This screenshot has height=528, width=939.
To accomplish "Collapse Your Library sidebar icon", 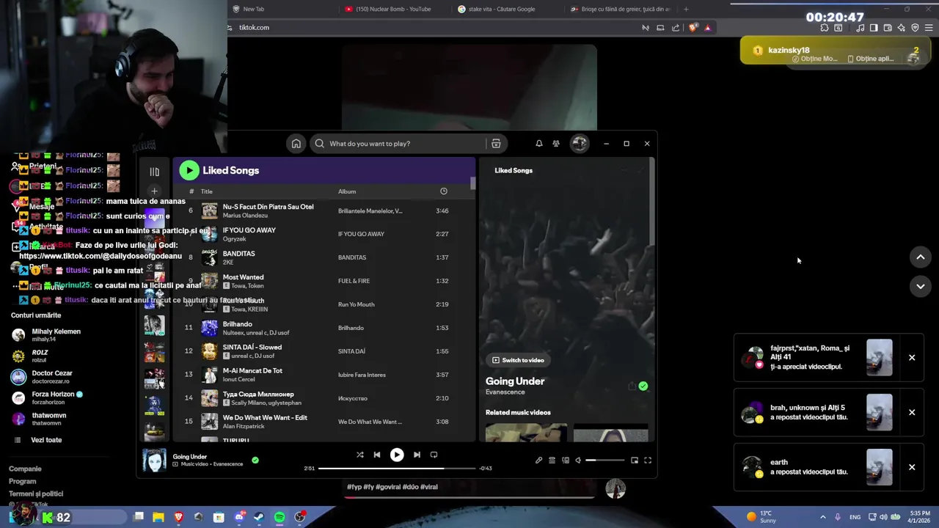I will click(x=154, y=172).
